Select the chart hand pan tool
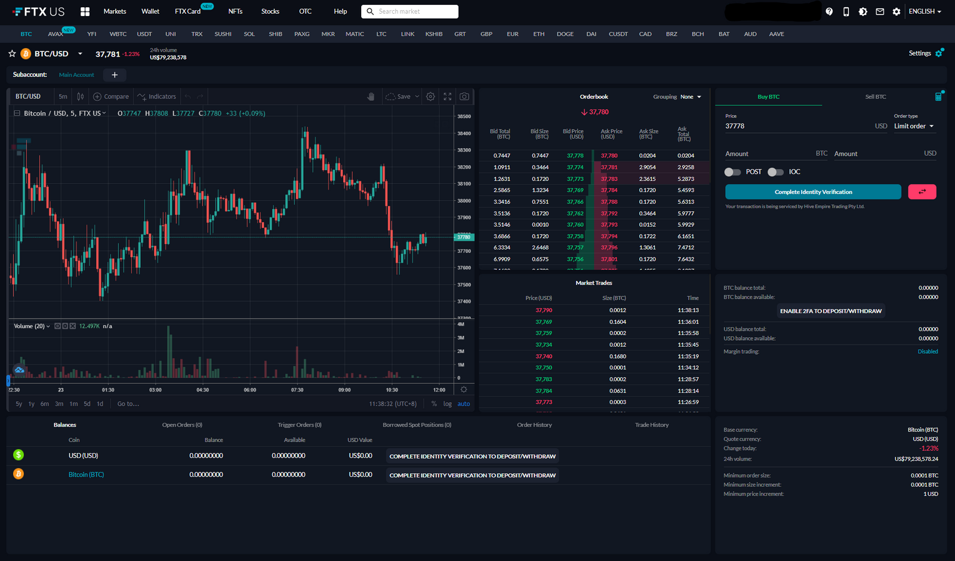955x561 pixels. point(371,96)
